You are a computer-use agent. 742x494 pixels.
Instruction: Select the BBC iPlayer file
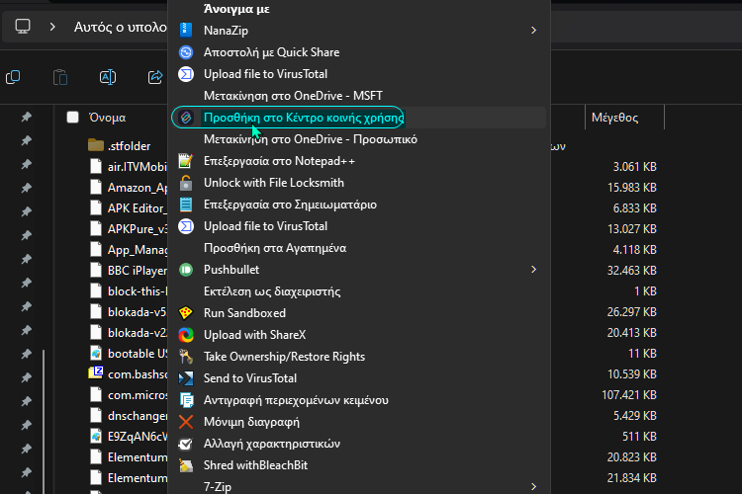click(x=129, y=271)
